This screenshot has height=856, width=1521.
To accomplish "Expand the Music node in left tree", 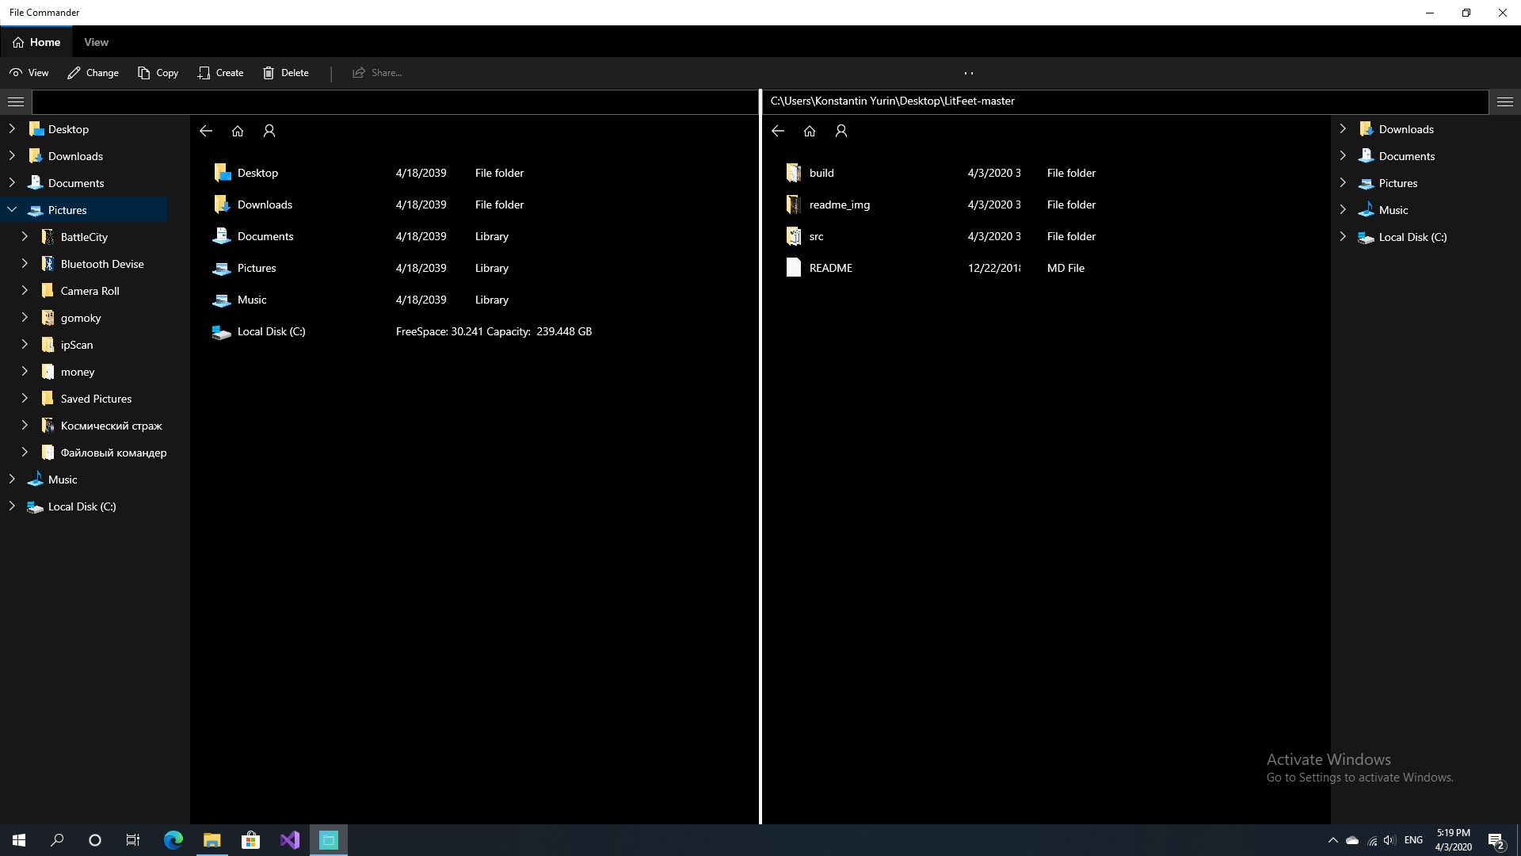I will pyautogui.click(x=12, y=480).
